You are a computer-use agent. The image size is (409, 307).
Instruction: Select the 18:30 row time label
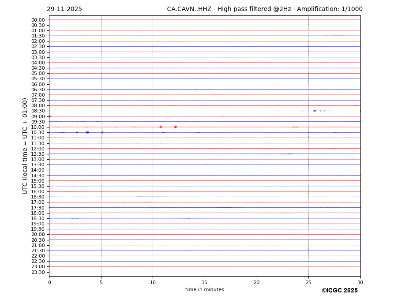tap(38, 218)
